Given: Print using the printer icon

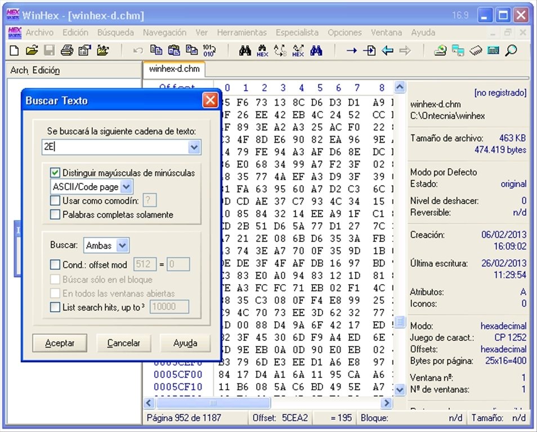Looking at the screenshot, I should [x=67, y=51].
